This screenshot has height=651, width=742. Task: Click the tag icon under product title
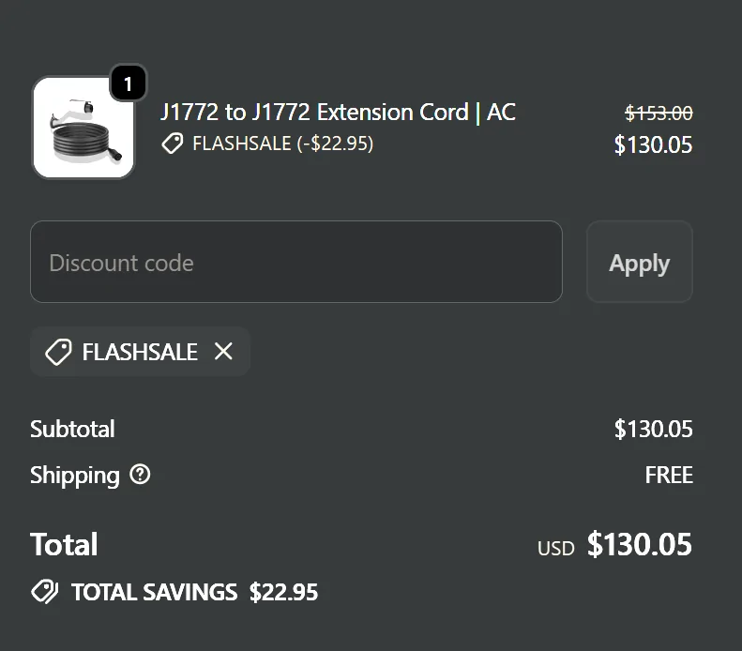(172, 144)
